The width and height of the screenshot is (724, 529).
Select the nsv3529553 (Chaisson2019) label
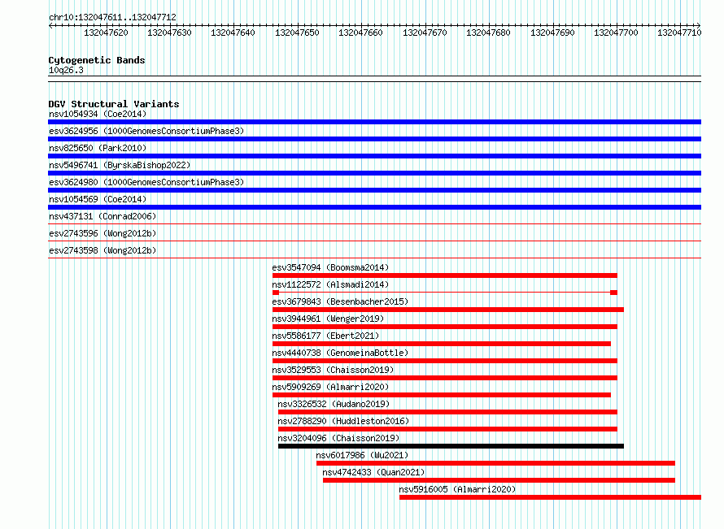tap(333, 370)
